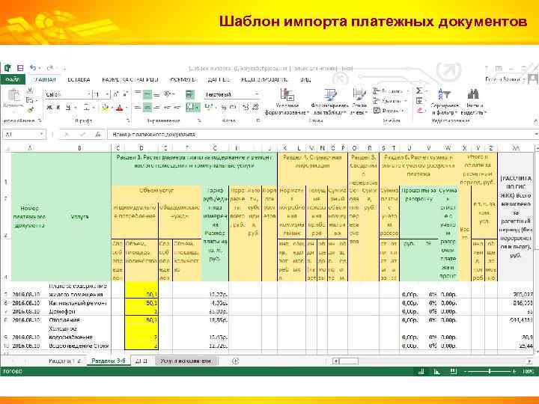Apply italic with the К button
The width and height of the screenshot is (539, 404).
pyautogui.click(x=58, y=108)
